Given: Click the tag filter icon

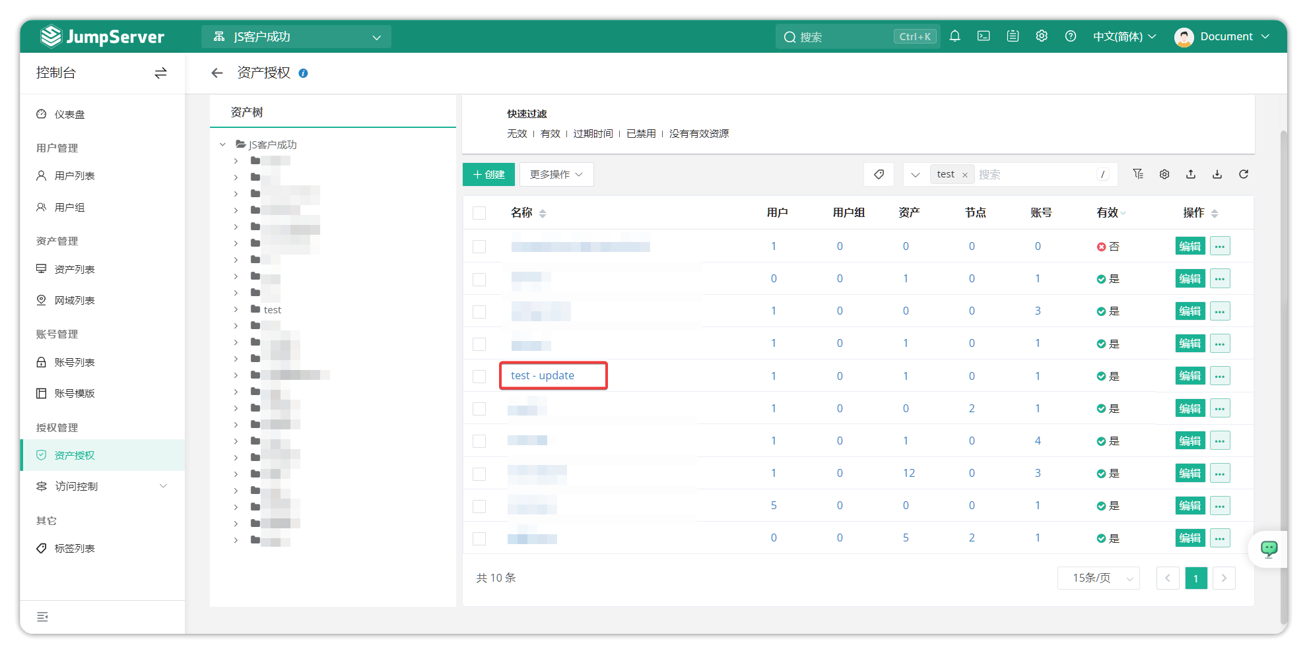Looking at the screenshot, I should point(879,174).
